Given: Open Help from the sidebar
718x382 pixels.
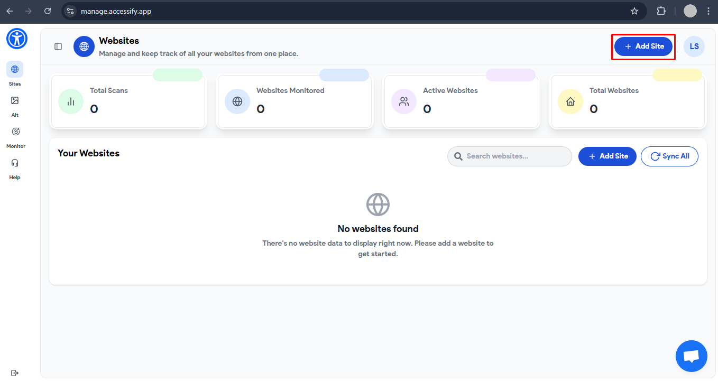Looking at the screenshot, I should [x=14, y=166].
